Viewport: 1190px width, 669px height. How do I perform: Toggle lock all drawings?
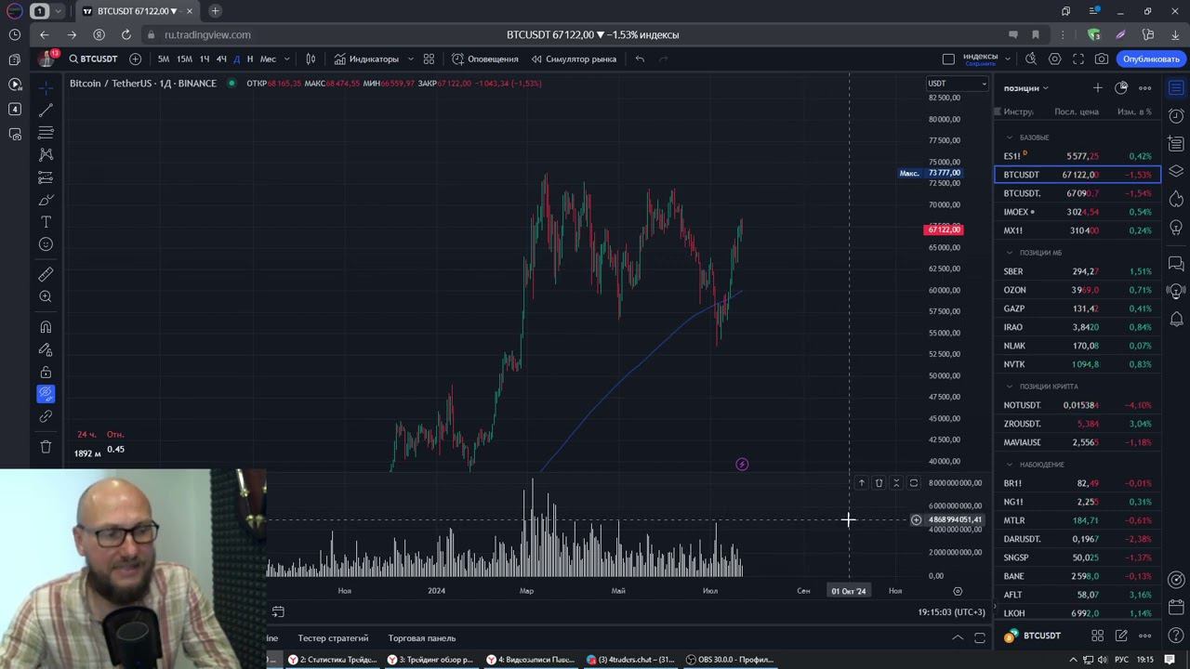[46, 372]
